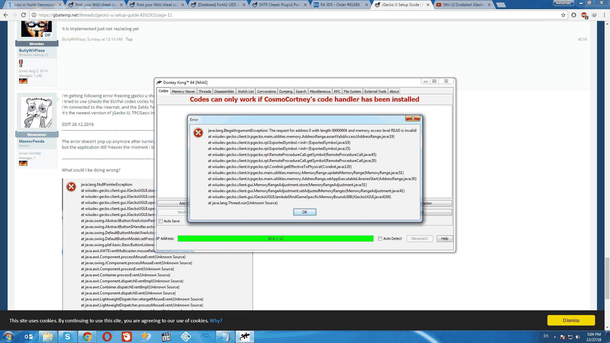The width and height of the screenshot is (610, 343).
Task: Launch Outlook from the taskbar
Action: coord(29,337)
